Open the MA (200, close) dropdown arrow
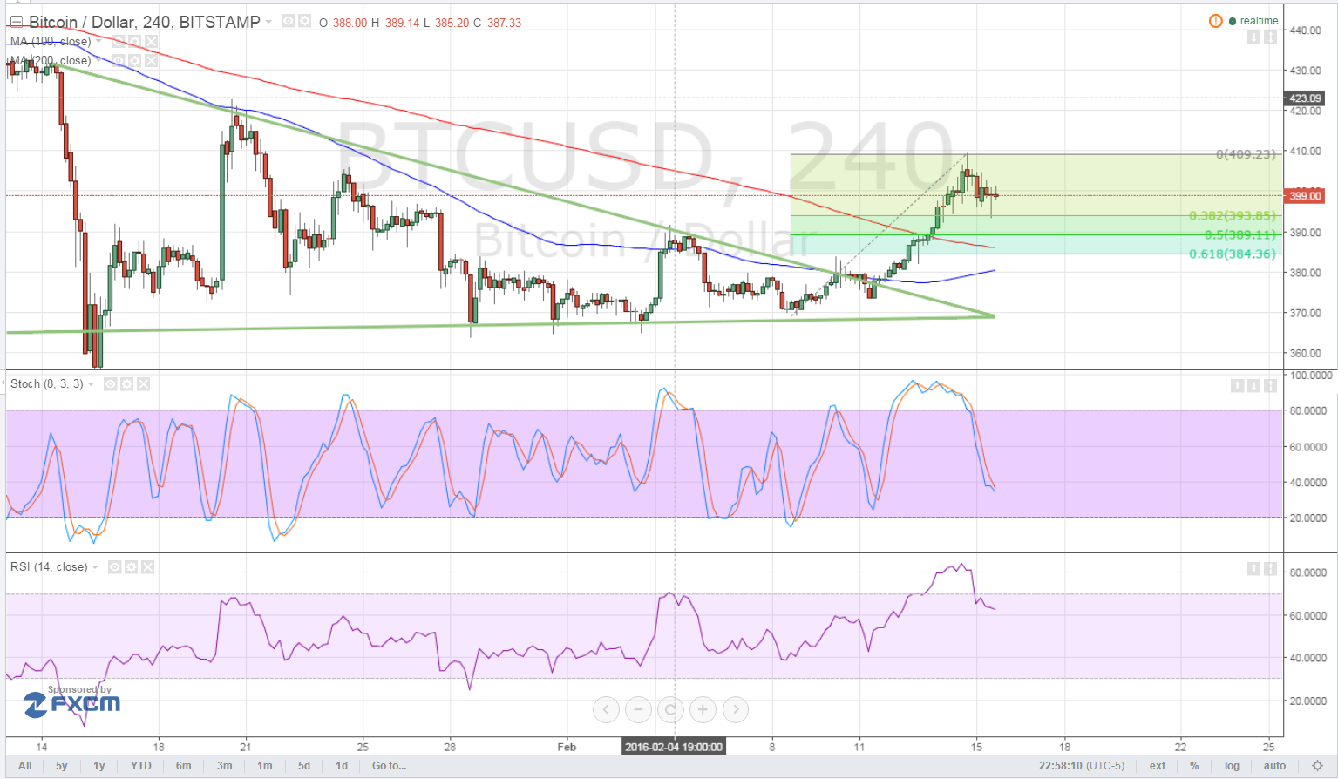 pos(98,60)
